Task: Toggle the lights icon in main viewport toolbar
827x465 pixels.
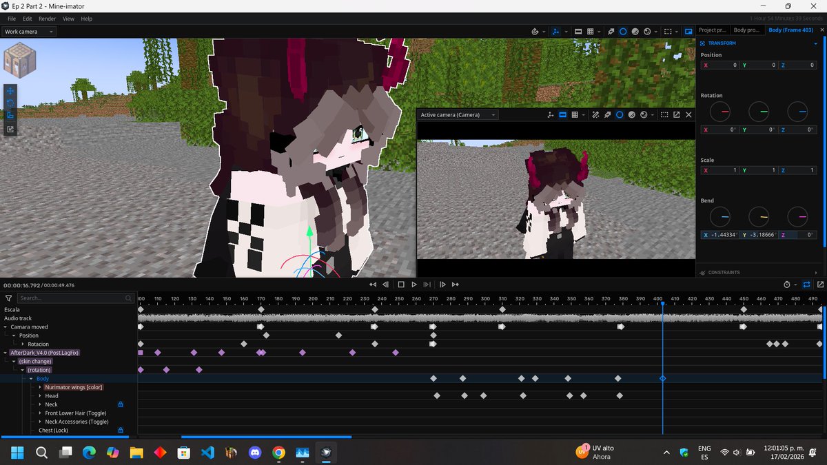Action: coord(611,32)
